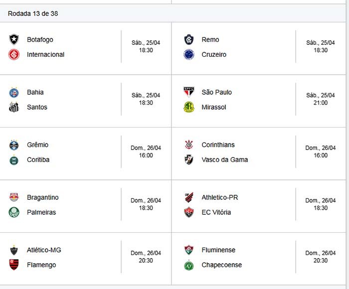Click the Vasco da Gama crest
The width and height of the screenshot is (349, 289).
pyautogui.click(x=188, y=160)
